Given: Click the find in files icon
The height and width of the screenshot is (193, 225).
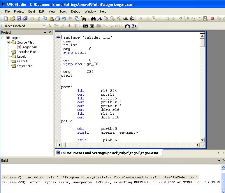Looking at the screenshot, I should pyautogui.click(x=83, y=18).
